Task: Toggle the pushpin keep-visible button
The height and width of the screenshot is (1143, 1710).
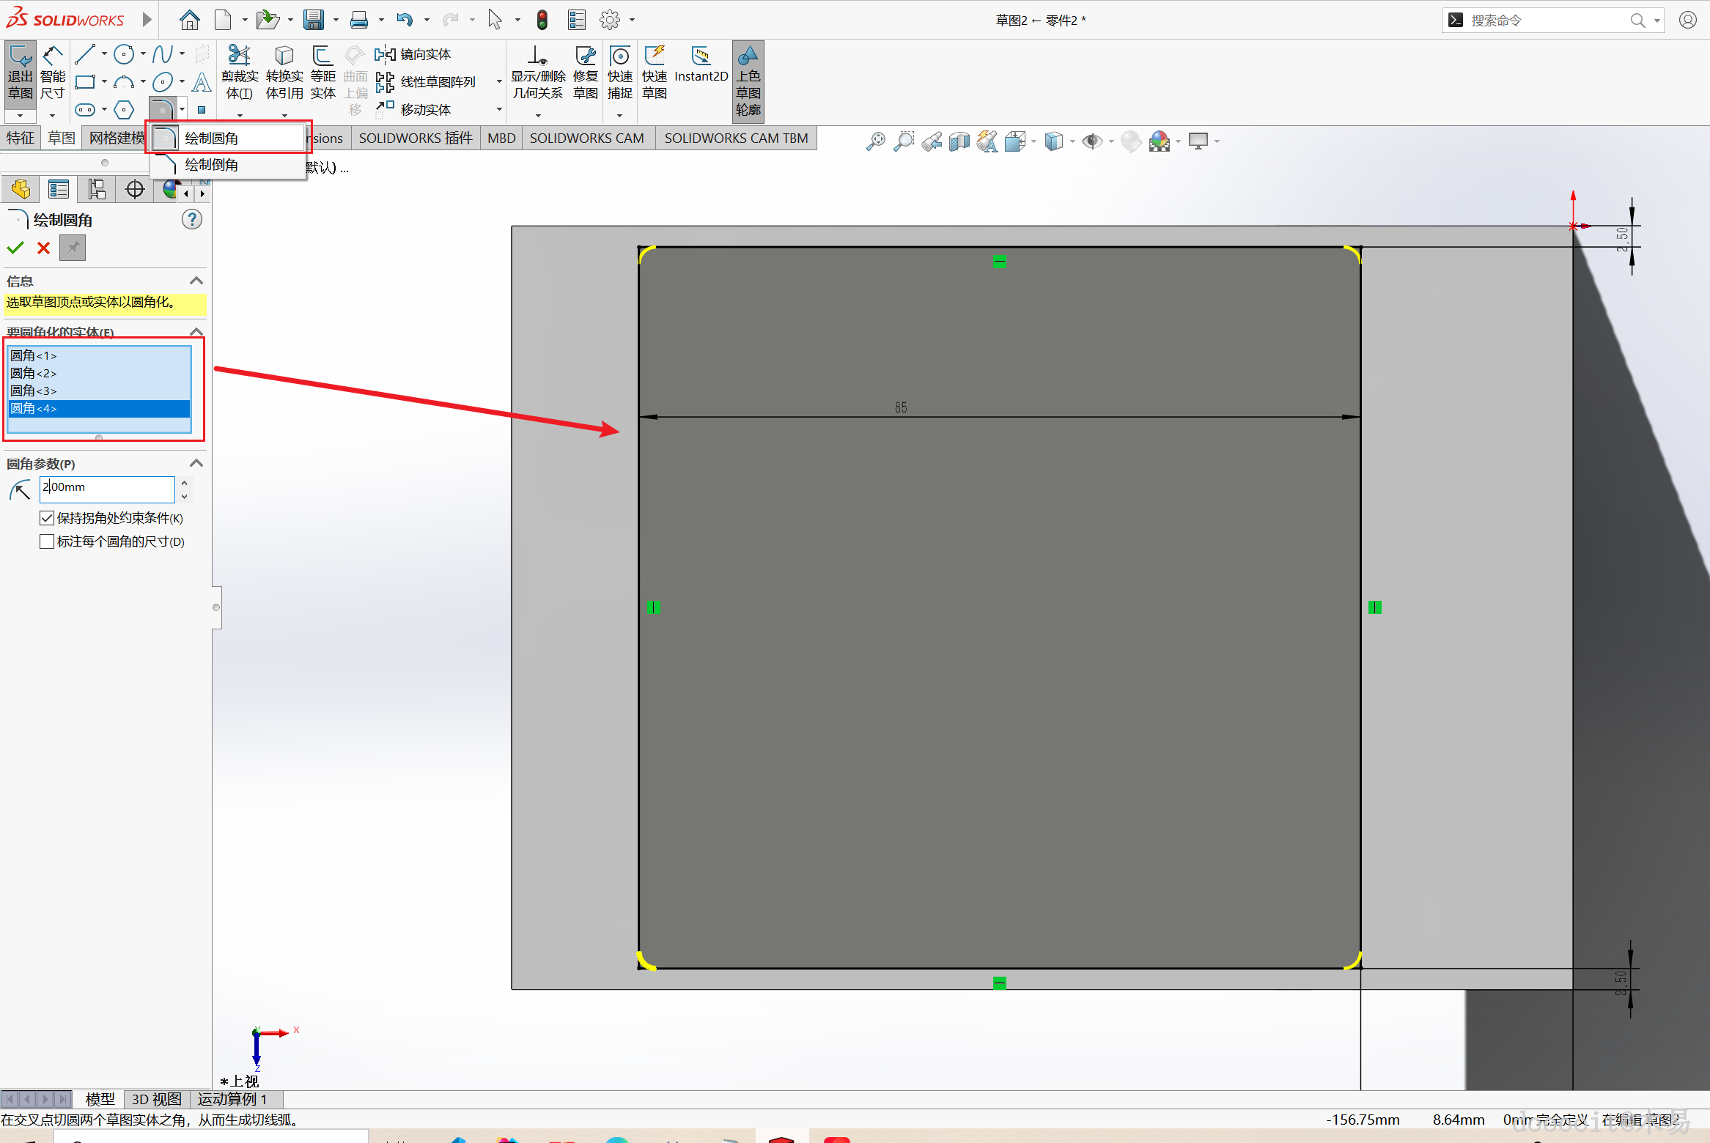Action: pos(73,248)
